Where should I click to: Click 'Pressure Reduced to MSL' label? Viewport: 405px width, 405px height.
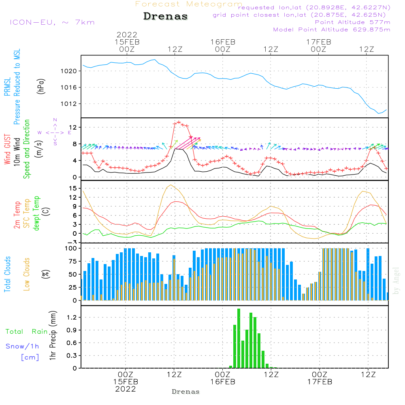point(17,87)
